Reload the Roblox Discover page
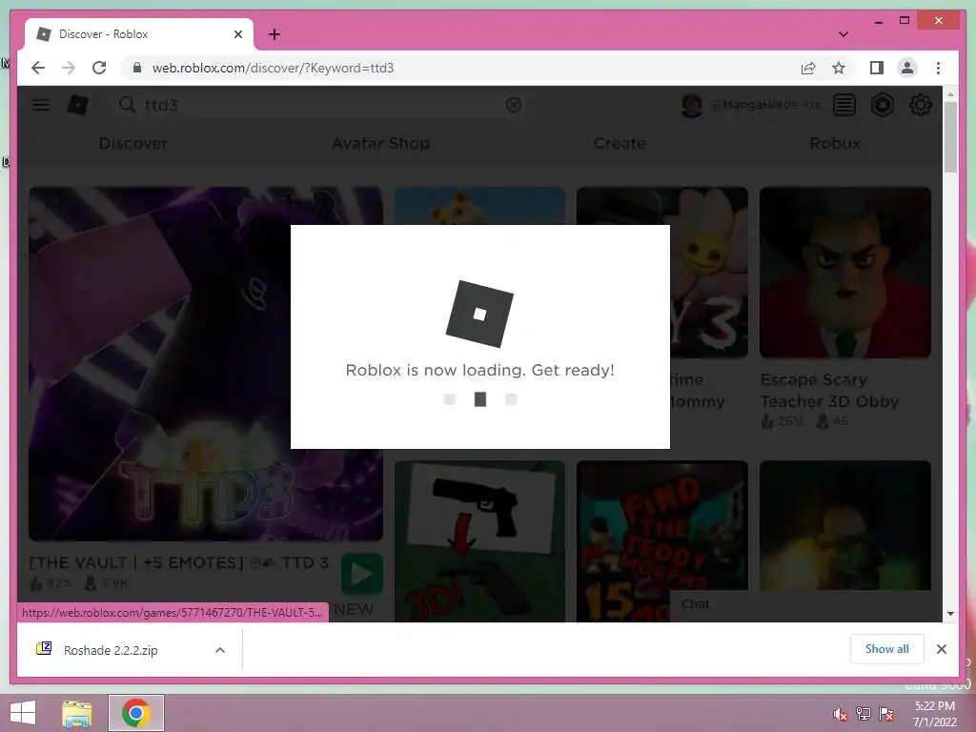 click(x=99, y=68)
